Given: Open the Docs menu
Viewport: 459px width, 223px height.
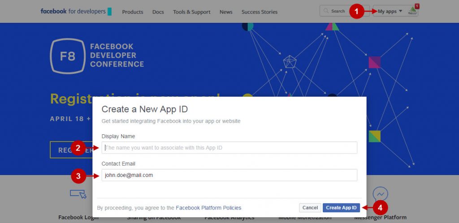Looking at the screenshot, I should point(158,12).
